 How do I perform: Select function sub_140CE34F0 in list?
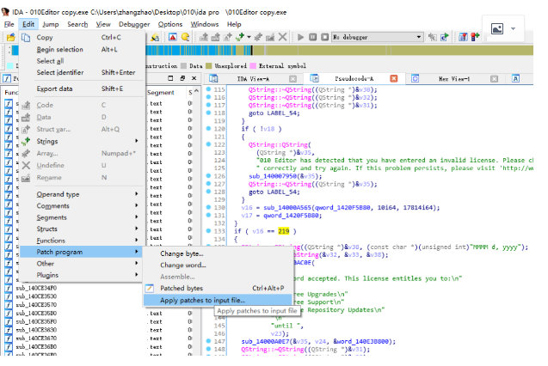36,288
